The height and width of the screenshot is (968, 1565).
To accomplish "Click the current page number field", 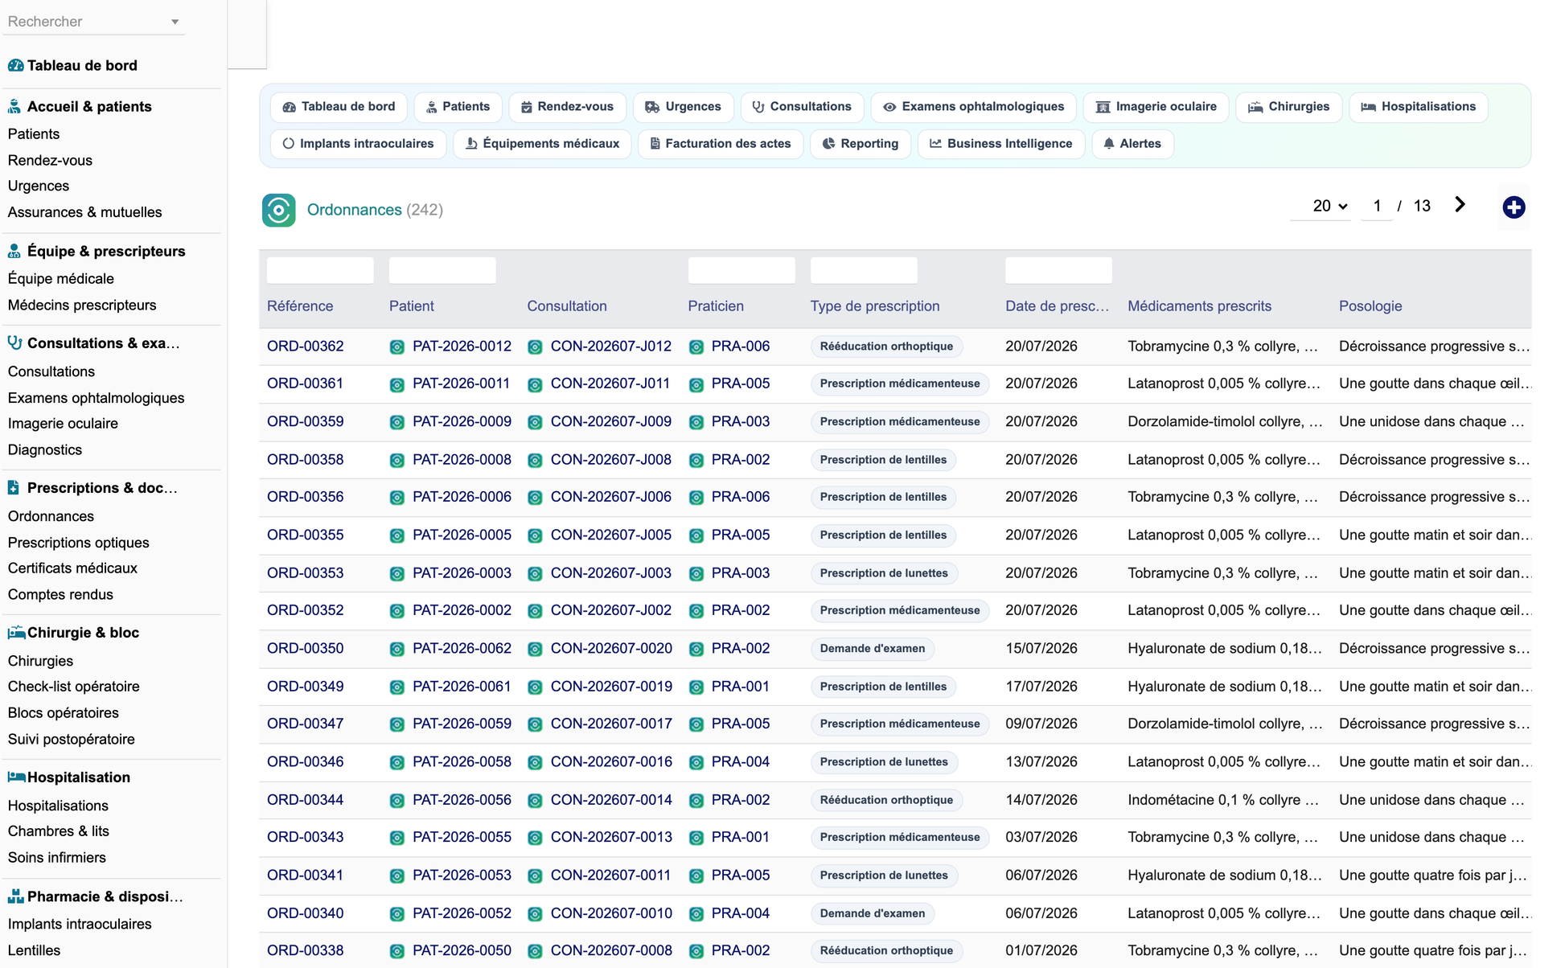I will click(1377, 206).
